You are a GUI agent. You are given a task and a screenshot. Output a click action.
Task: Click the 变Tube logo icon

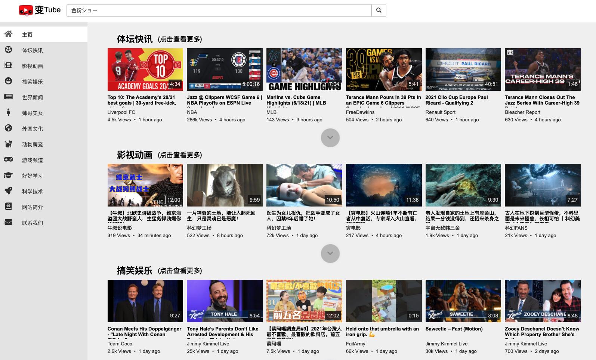coord(26,10)
